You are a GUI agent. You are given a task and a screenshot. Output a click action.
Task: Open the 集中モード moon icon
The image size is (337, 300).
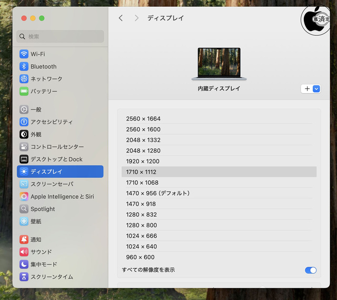pos(24,264)
